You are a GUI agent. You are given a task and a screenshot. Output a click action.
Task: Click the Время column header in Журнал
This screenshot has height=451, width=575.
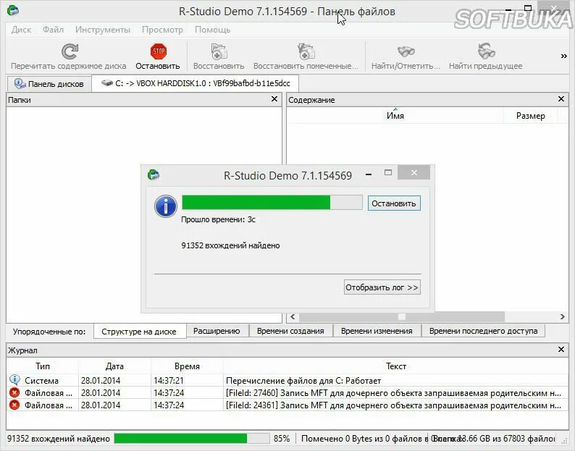click(x=187, y=366)
